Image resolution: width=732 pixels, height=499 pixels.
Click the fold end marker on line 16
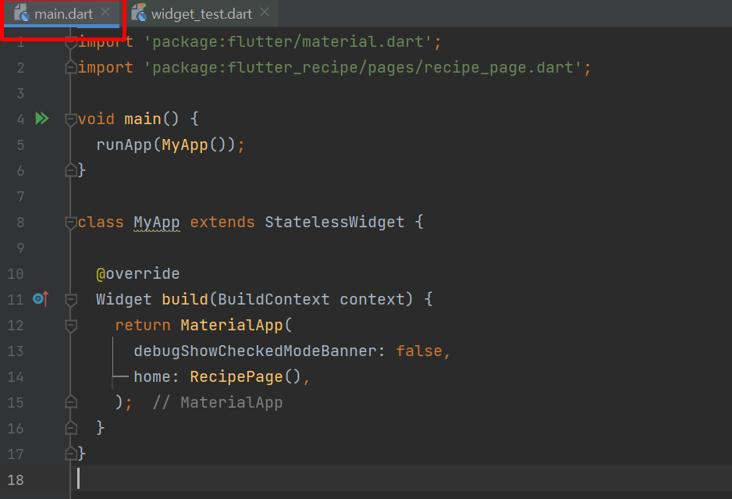71,427
